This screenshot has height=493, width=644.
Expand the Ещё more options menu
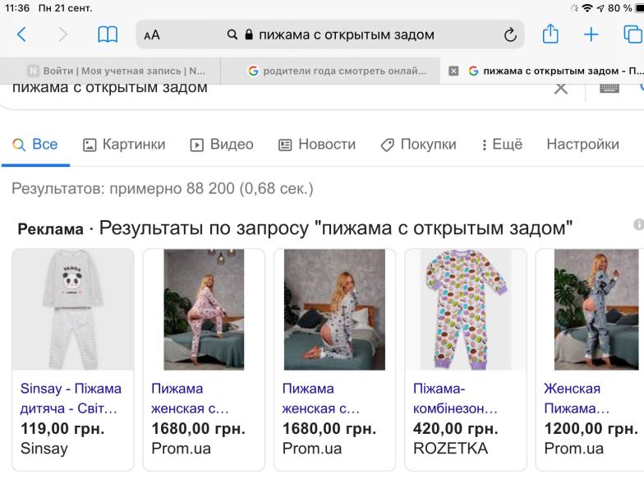tap(501, 145)
